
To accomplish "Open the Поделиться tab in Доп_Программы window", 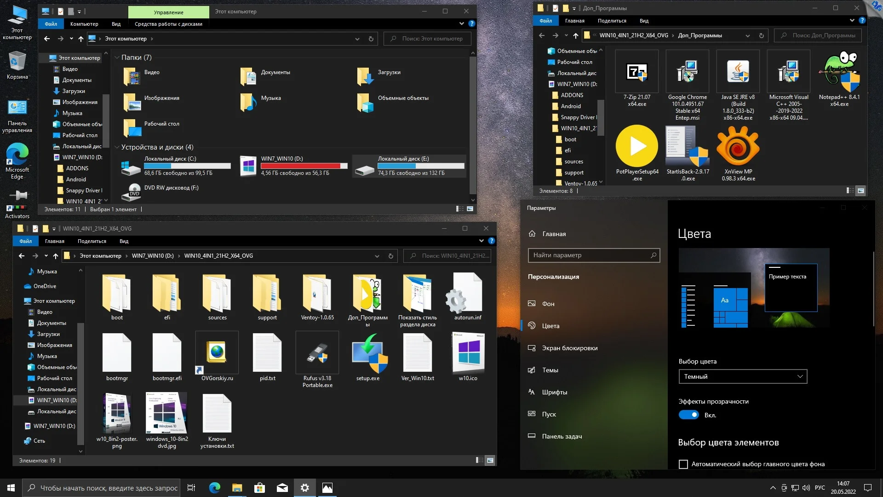I will [612, 21].
